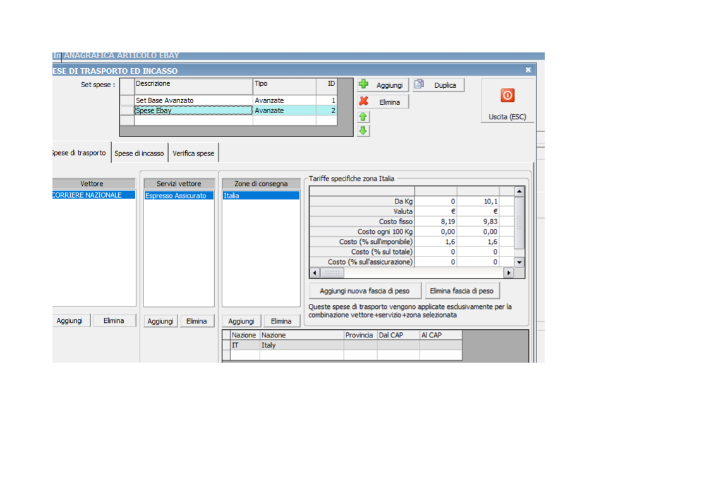709x501 pixels.
Task: Click the first Da Kg value 0
Action: [x=436, y=201]
